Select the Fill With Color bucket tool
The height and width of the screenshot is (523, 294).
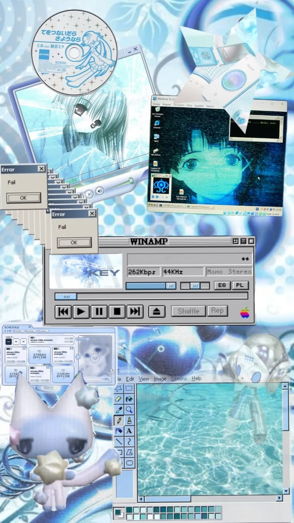pos(129,399)
